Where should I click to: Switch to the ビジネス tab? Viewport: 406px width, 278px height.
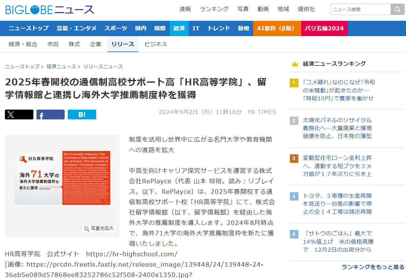(156, 44)
